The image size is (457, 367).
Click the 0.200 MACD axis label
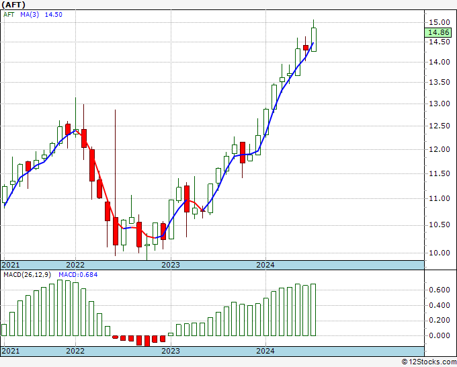click(440, 321)
